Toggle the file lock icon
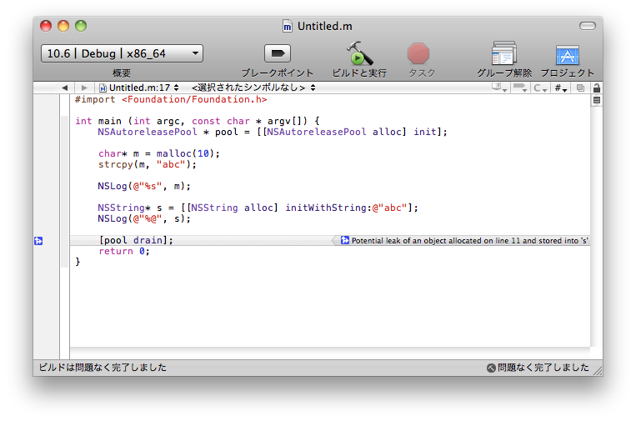Screen dimensions: 636x426 (x=597, y=88)
